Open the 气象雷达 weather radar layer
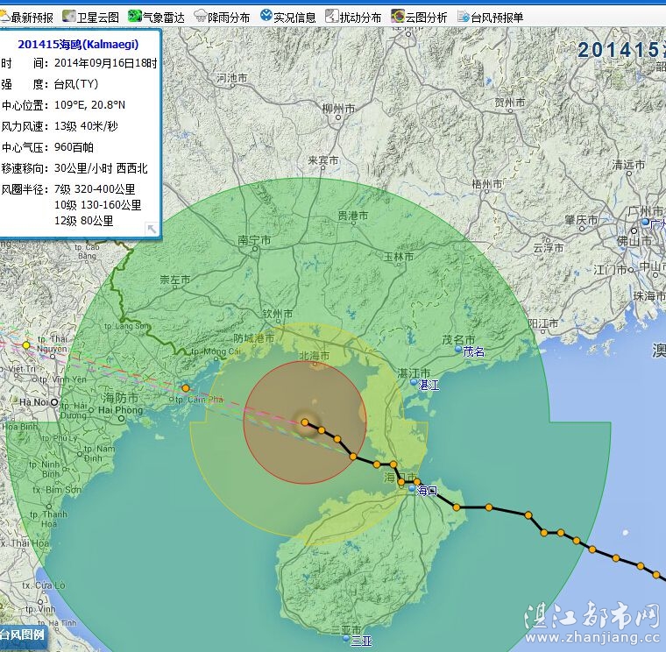666x652 pixels. coord(157,17)
